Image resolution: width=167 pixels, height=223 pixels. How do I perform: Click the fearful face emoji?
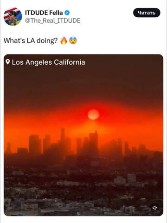click(73, 41)
